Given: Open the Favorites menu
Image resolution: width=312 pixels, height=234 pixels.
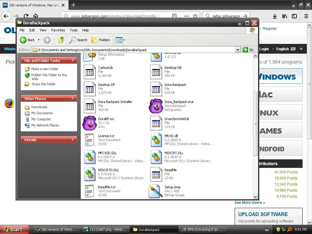Looking at the screenshot, I should (x=58, y=30).
